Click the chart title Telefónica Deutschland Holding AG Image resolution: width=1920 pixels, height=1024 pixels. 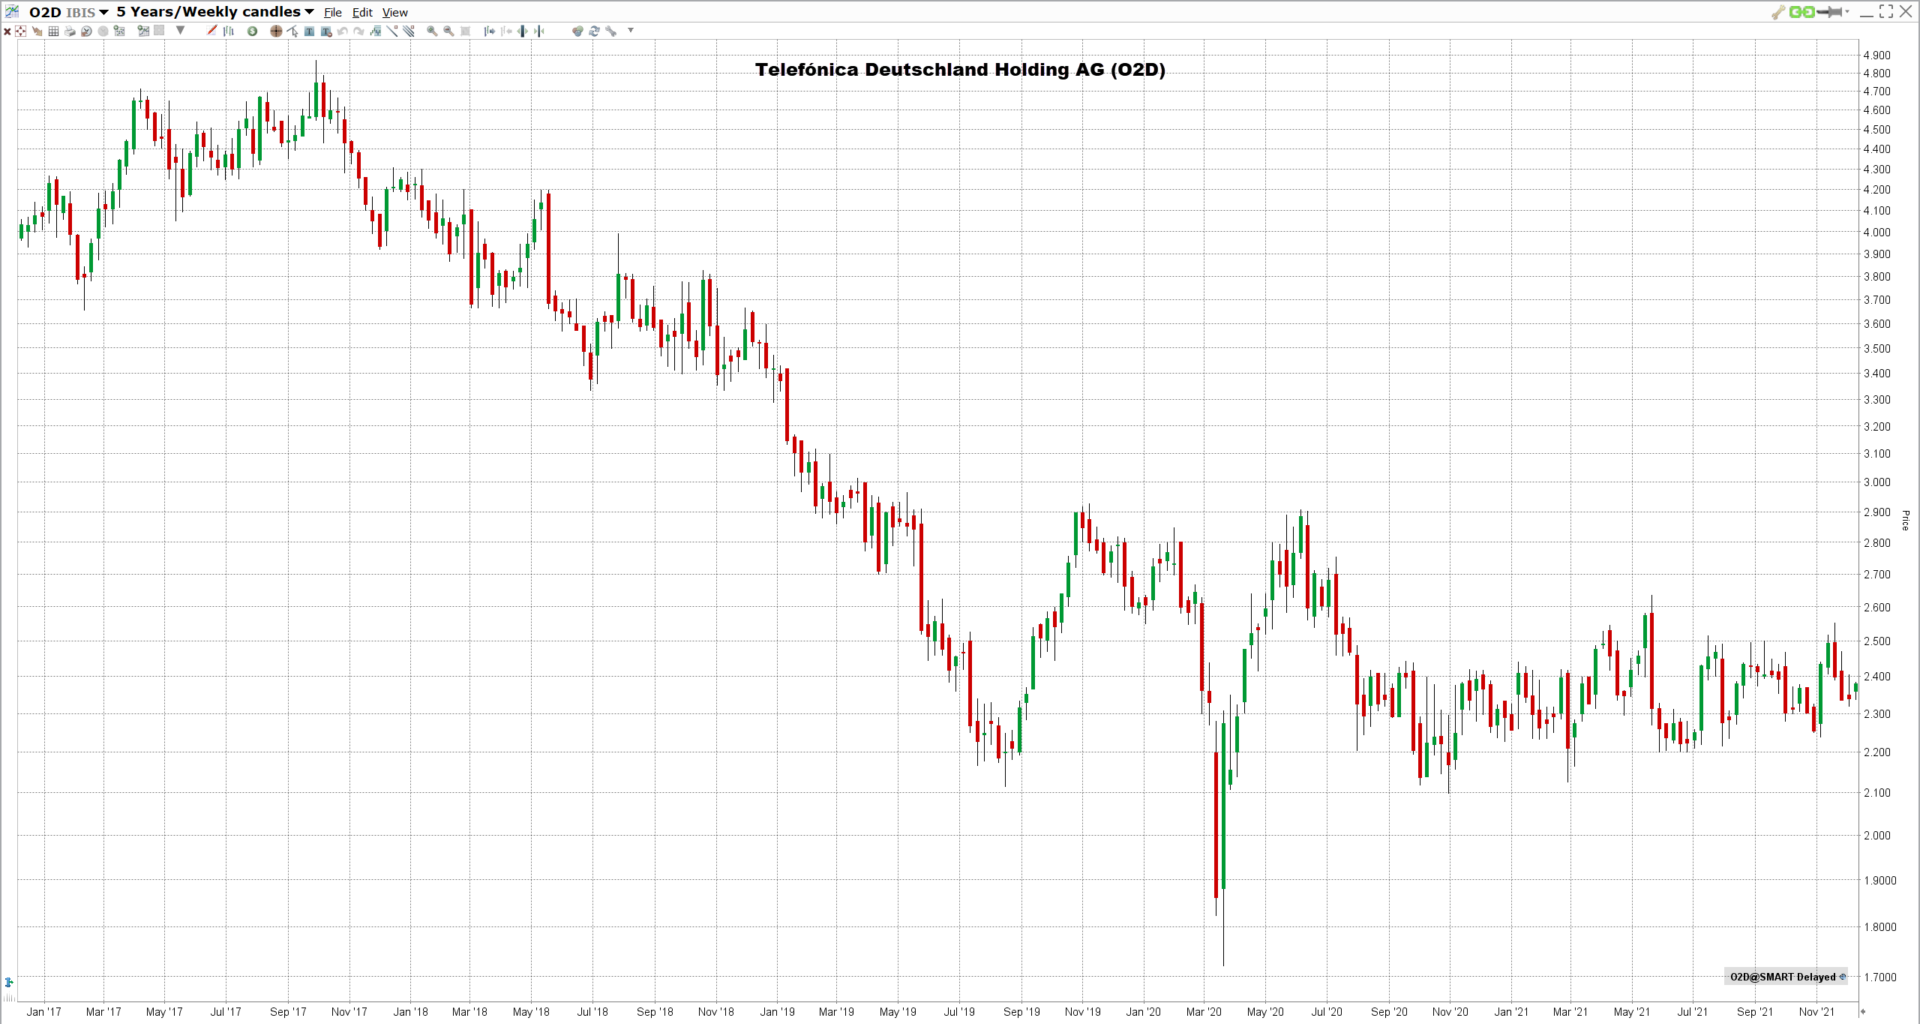click(x=960, y=70)
